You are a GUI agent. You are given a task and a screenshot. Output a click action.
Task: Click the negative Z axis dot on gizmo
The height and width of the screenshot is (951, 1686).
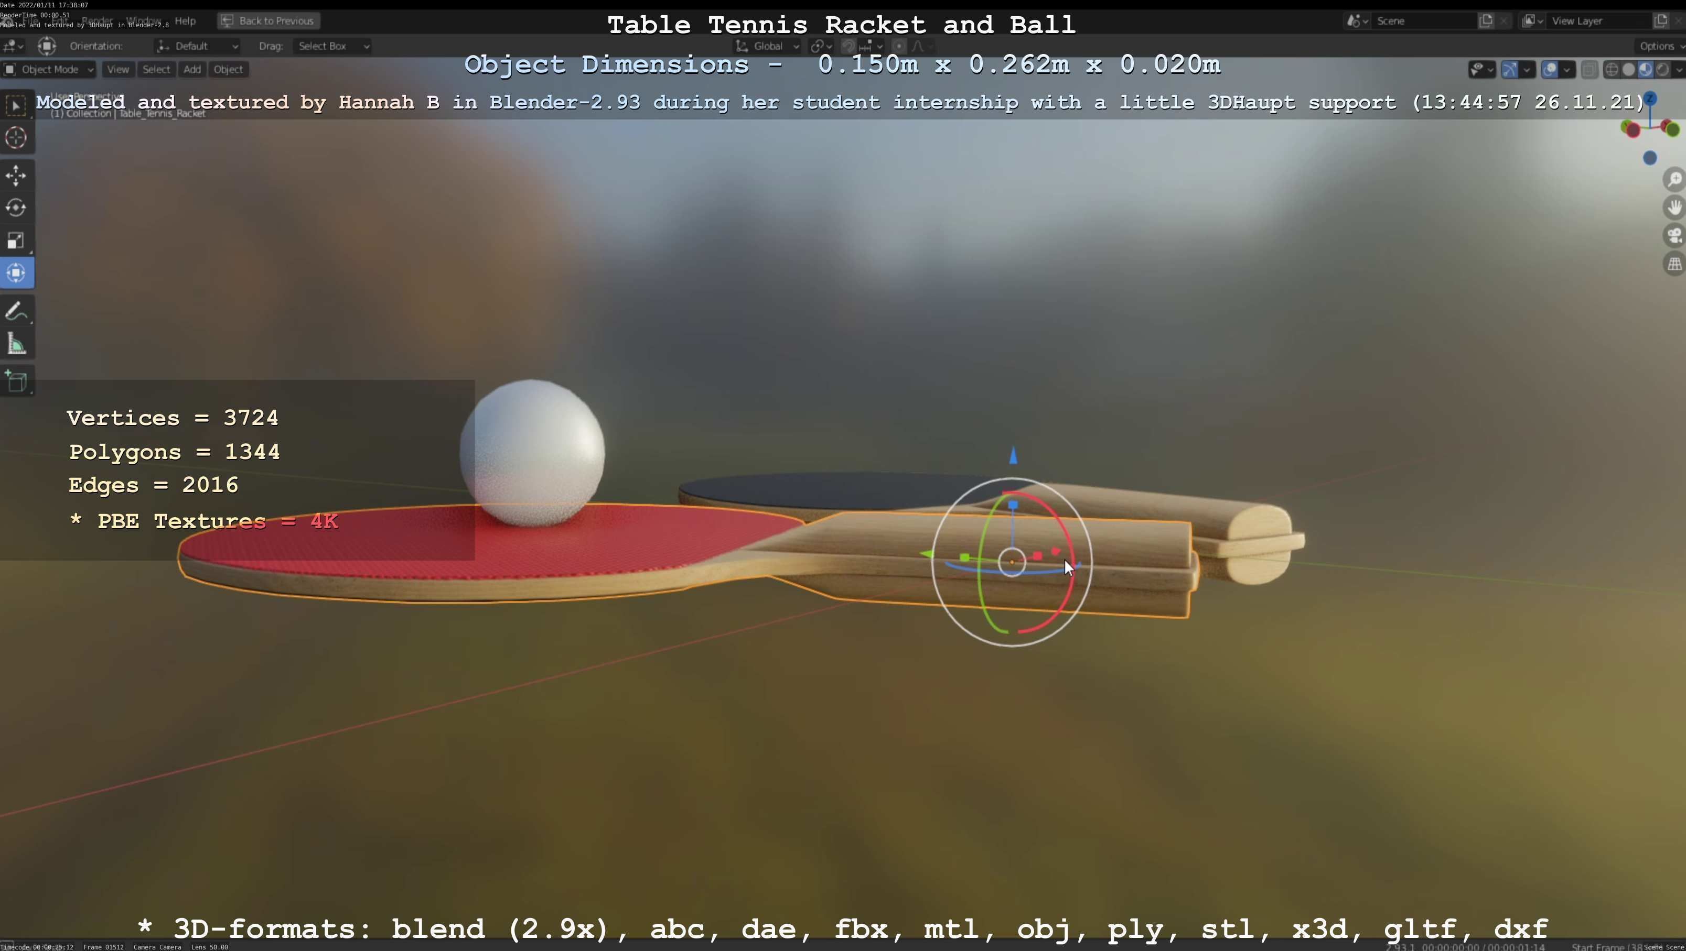[x=1649, y=158]
